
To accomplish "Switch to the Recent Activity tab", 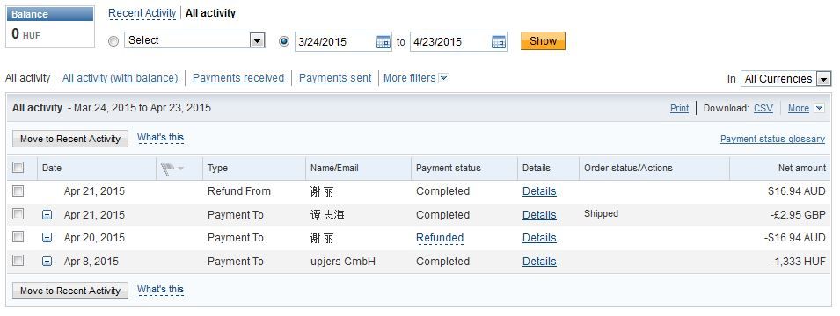I will (x=142, y=13).
